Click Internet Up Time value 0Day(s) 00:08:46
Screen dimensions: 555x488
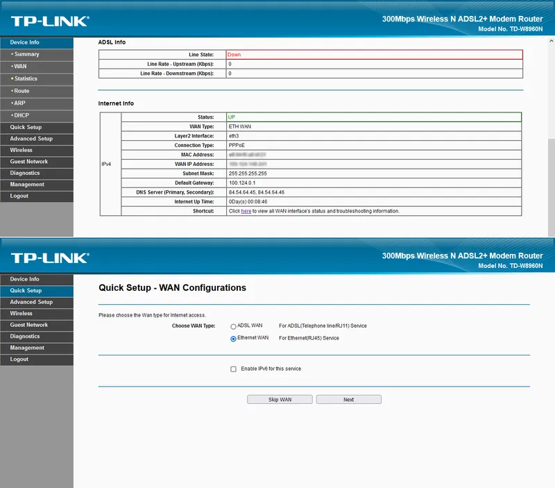(248, 202)
